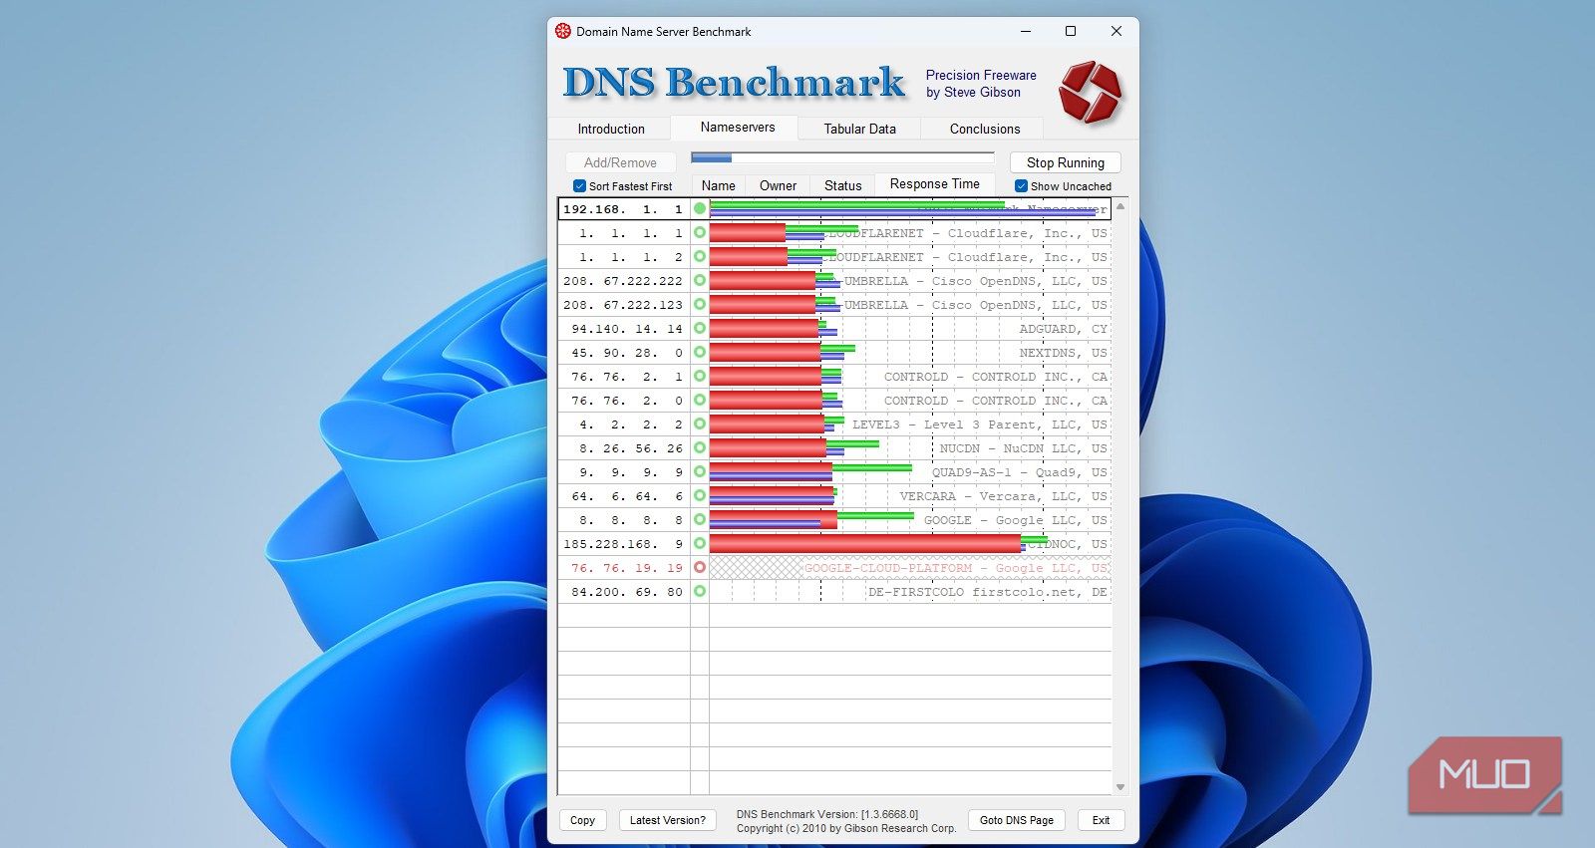Show the Owner sub-tab
Screen dimensions: 1595x848
pyautogui.click(x=778, y=185)
